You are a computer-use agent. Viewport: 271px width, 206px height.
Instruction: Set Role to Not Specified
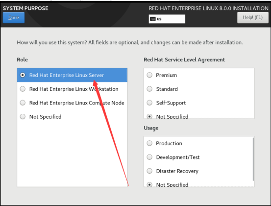(72, 117)
